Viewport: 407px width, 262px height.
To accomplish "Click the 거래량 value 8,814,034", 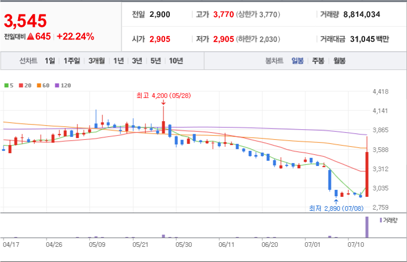I will [362, 15].
